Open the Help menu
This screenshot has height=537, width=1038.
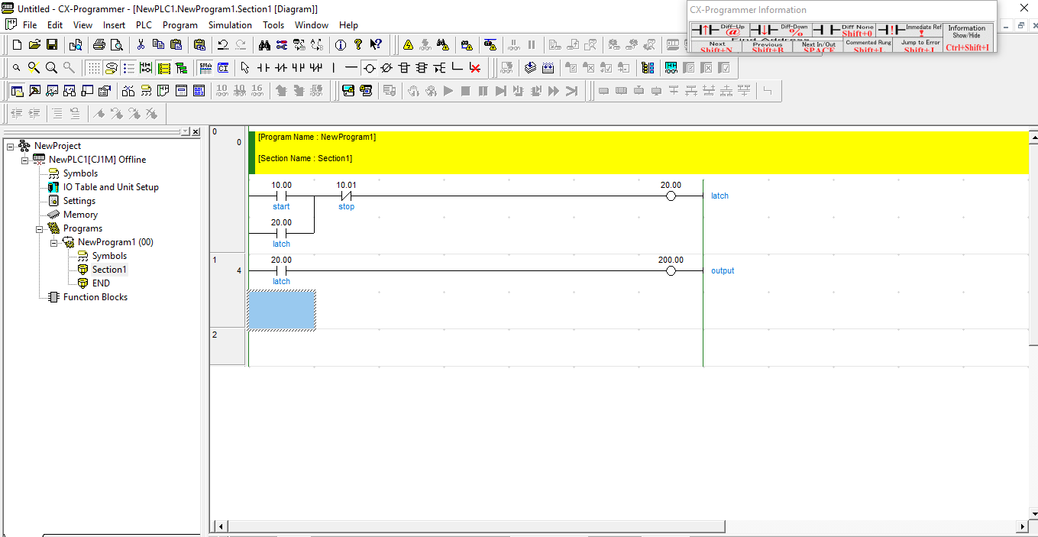(348, 24)
